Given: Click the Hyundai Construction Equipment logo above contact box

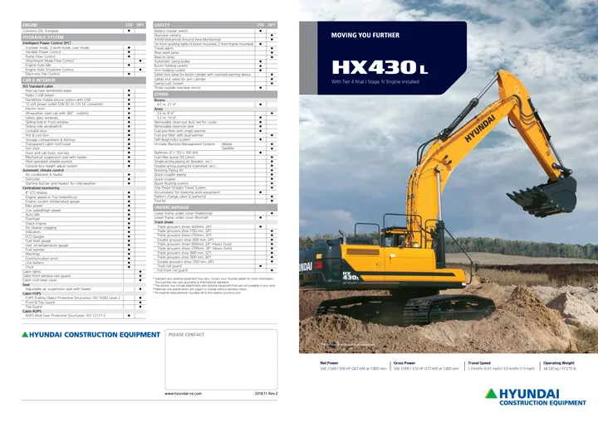Looking at the screenshot, I should pyautogui.click(x=91, y=335).
